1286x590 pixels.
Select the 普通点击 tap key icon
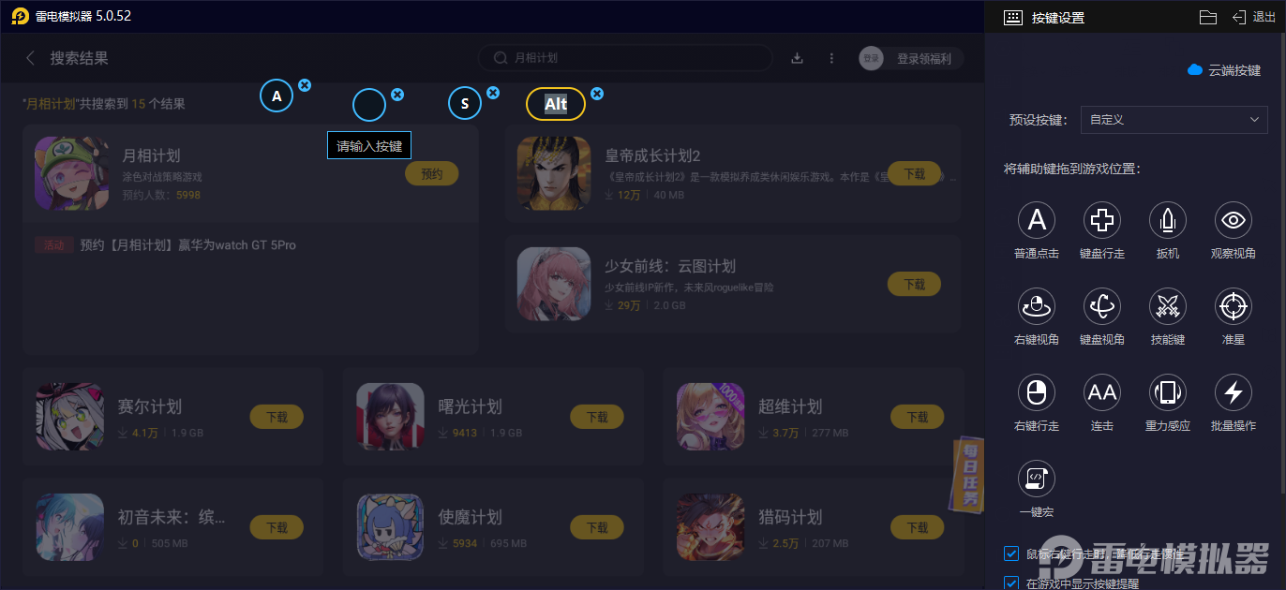point(1037,220)
